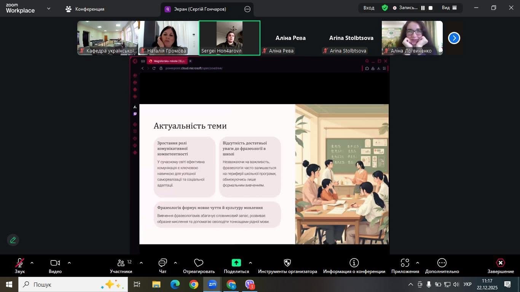Toggle the Video camera on
The image size is (520, 292).
click(55, 263)
